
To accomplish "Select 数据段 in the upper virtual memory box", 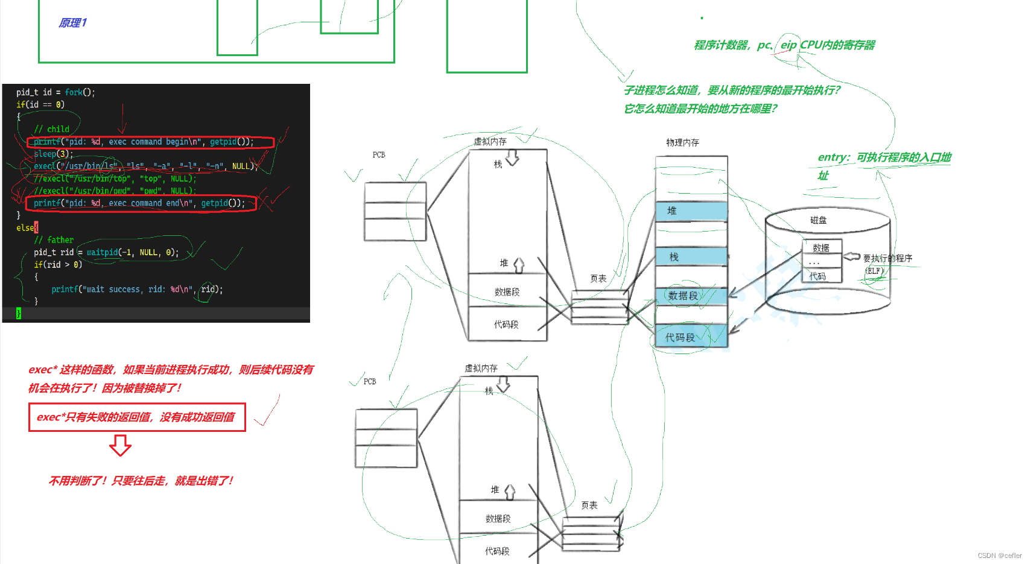I will [x=507, y=292].
